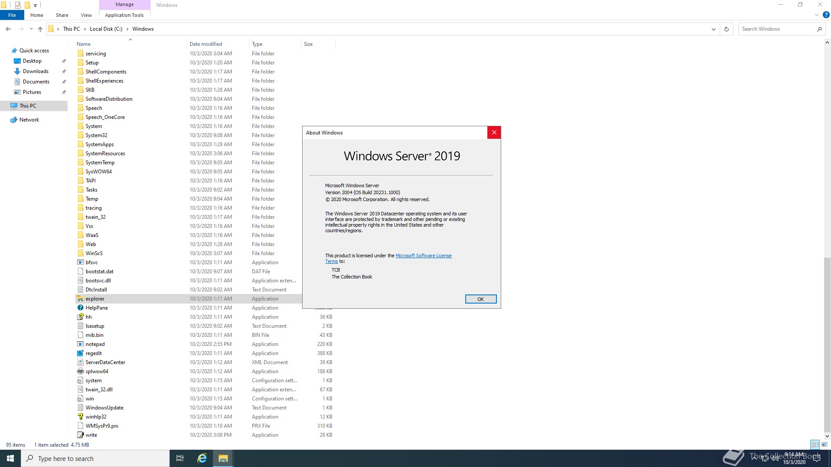The width and height of the screenshot is (831, 467).
Task: Click the ServerDataCenter XML file icon
Action: tap(80, 362)
